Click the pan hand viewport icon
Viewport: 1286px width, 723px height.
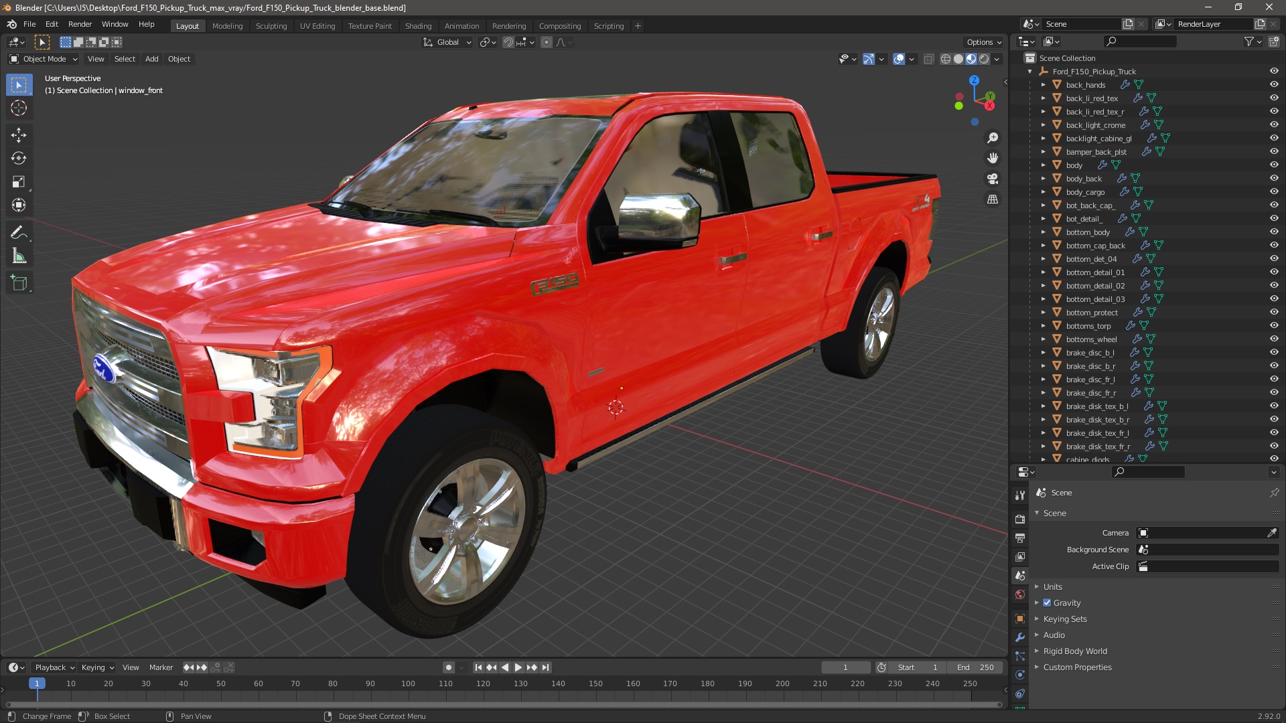click(x=993, y=158)
